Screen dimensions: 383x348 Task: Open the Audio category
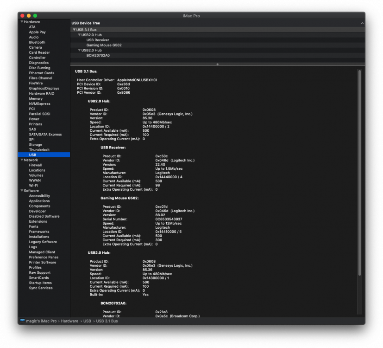[34, 37]
